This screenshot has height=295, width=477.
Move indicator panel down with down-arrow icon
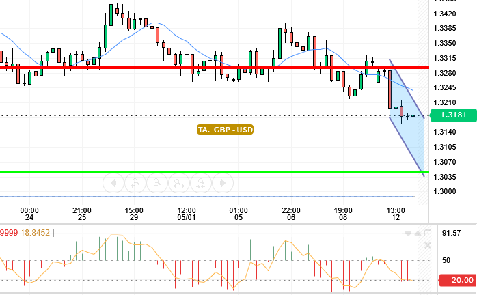(408, 234)
